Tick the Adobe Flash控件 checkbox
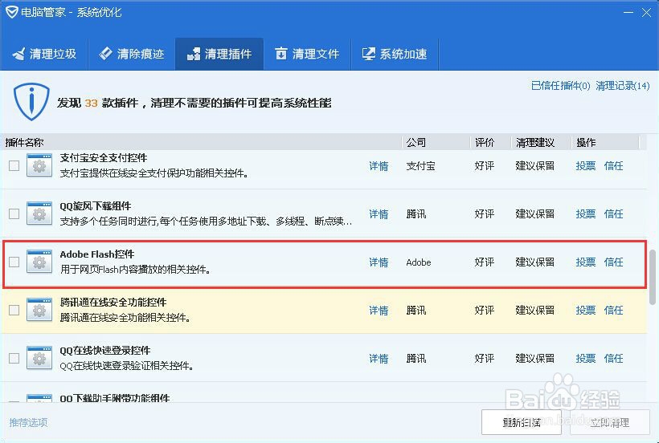This screenshot has width=659, height=443. coord(14,262)
